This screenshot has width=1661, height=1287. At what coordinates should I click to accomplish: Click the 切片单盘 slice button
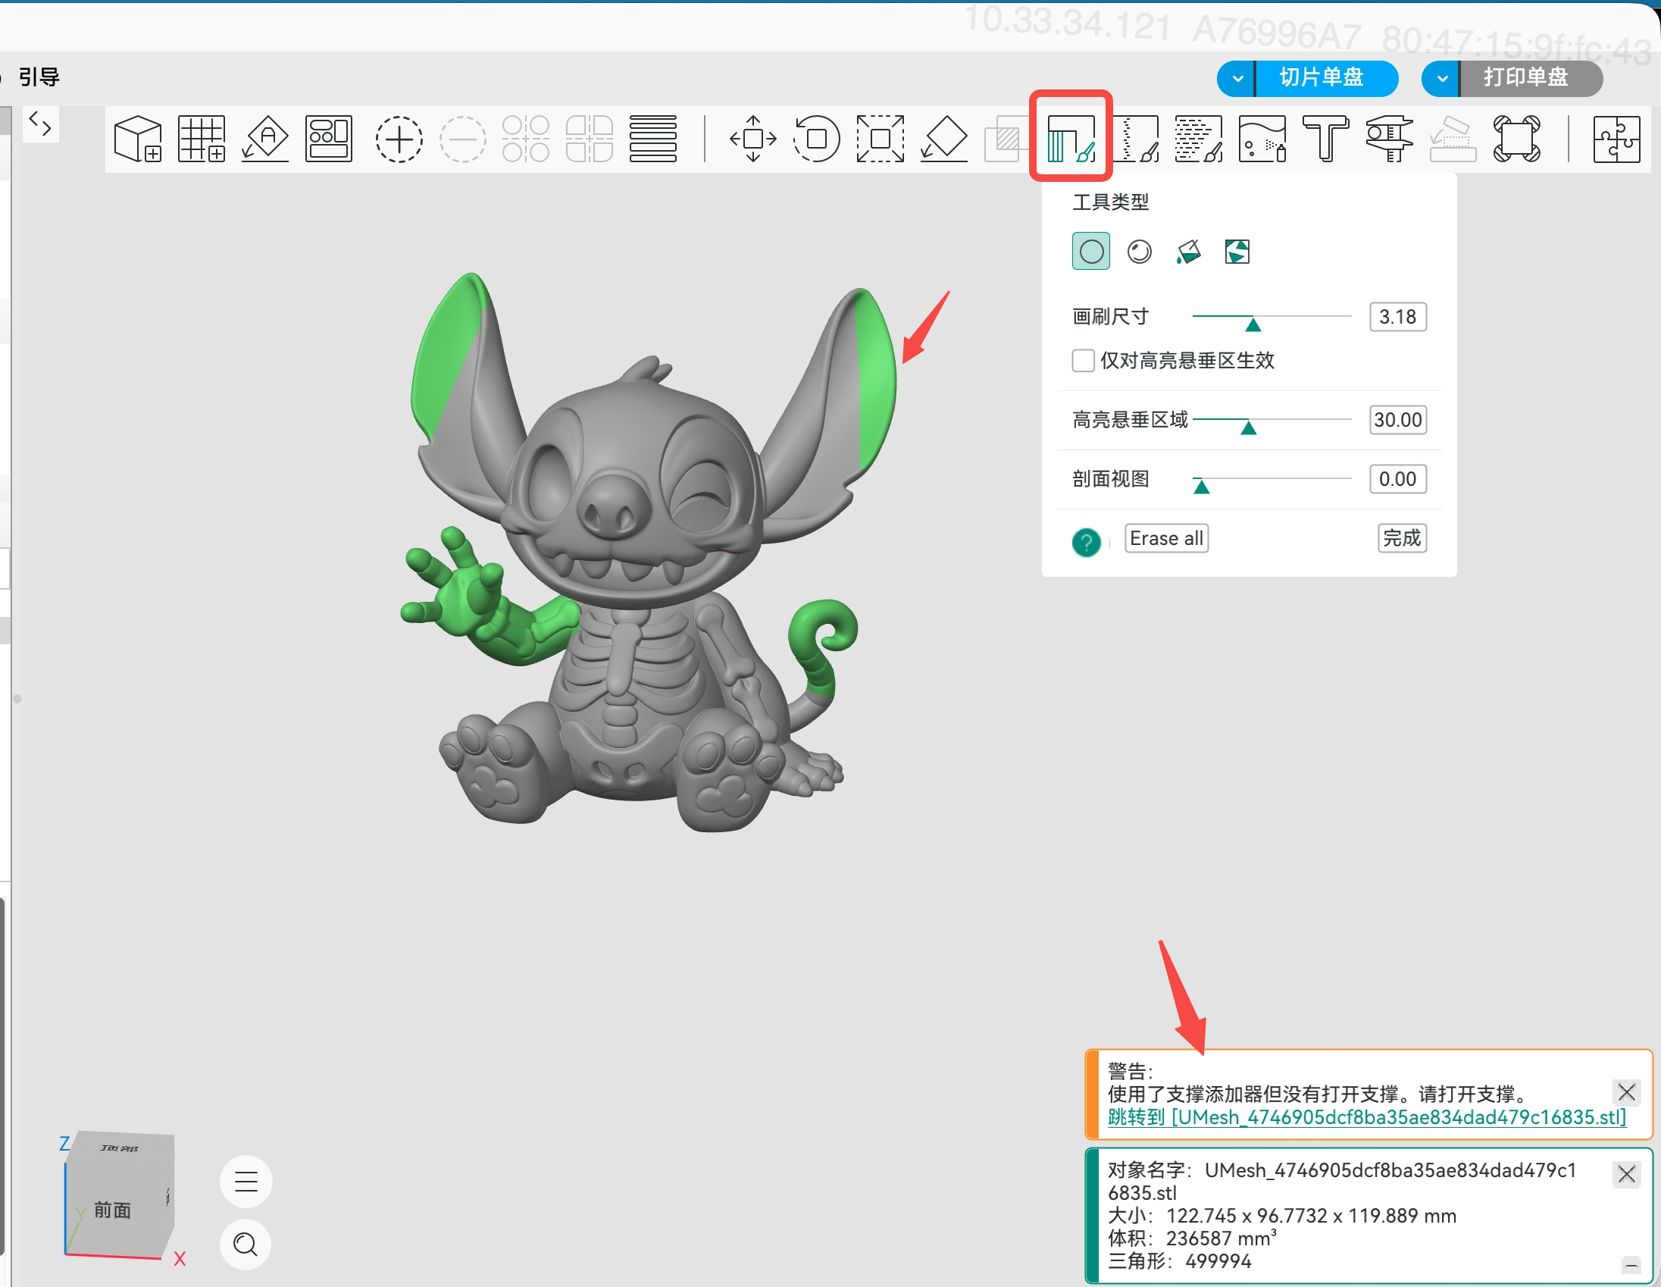tap(1326, 77)
